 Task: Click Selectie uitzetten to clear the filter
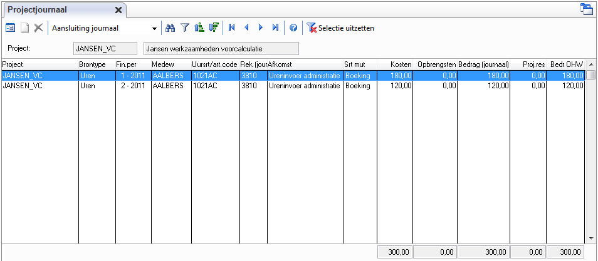[340, 28]
